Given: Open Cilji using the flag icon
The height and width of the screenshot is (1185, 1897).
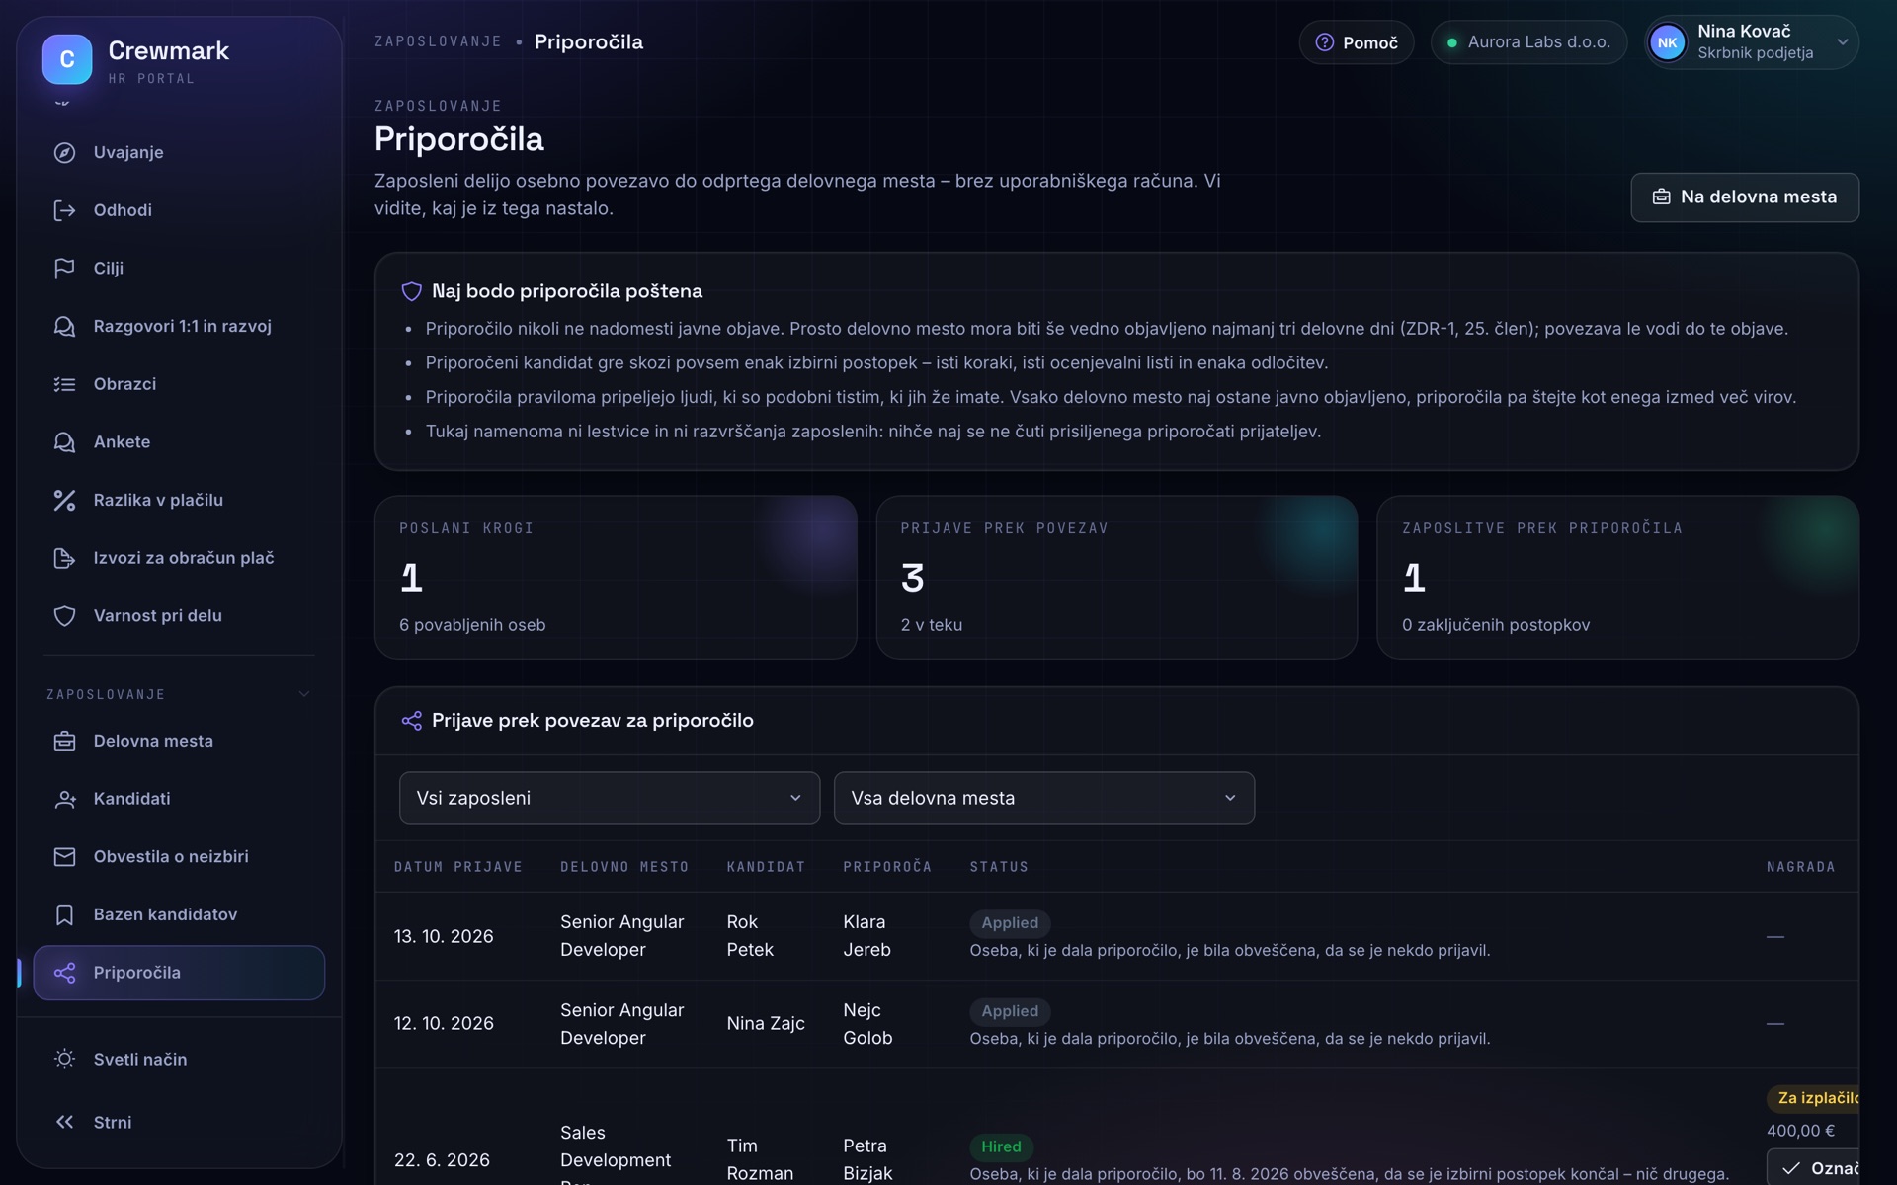Looking at the screenshot, I should pos(64,268).
